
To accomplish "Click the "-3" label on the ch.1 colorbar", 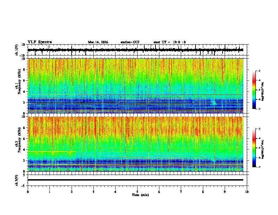I will [x=259, y=71].
